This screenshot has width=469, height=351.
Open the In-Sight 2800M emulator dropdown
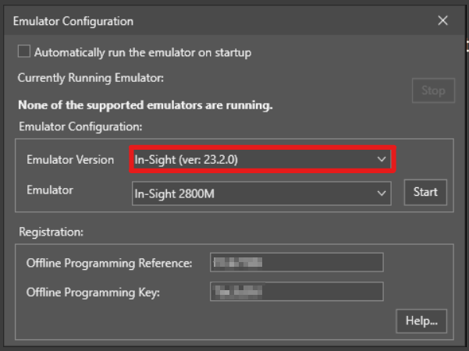point(258,192)
